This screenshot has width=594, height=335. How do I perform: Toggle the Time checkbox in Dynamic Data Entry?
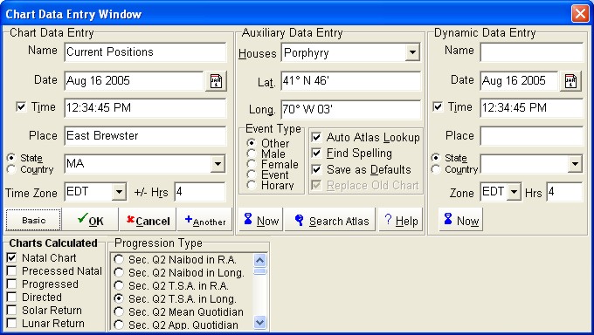(x=438, y=106)
